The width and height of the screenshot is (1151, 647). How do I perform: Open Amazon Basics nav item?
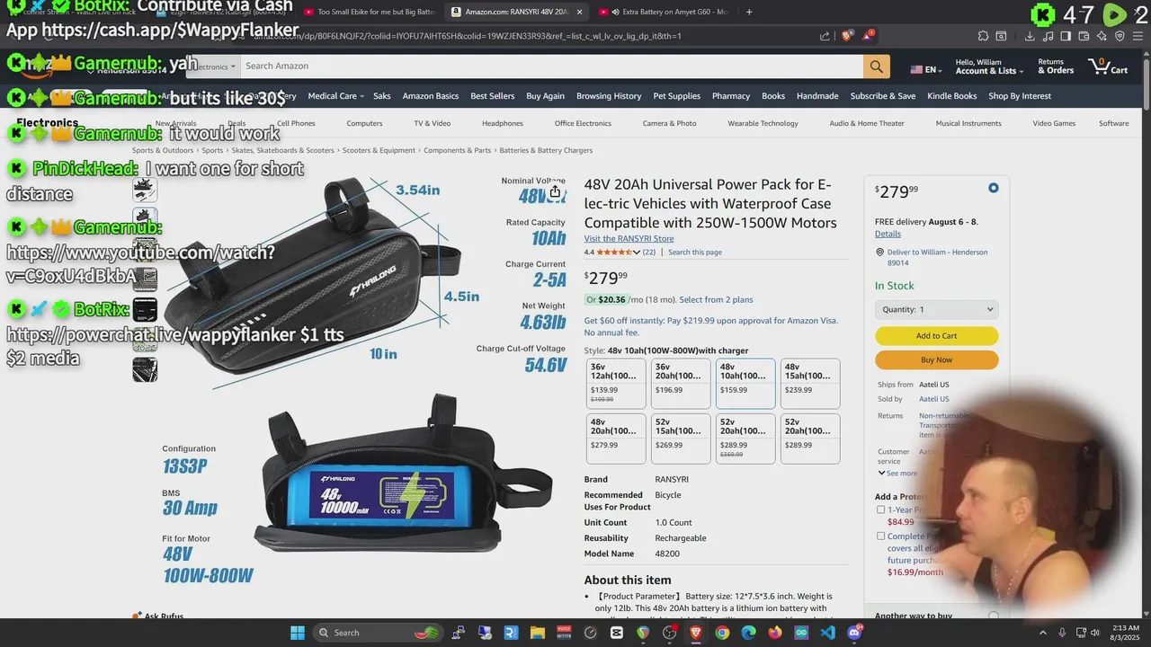(x=431, y=96)
